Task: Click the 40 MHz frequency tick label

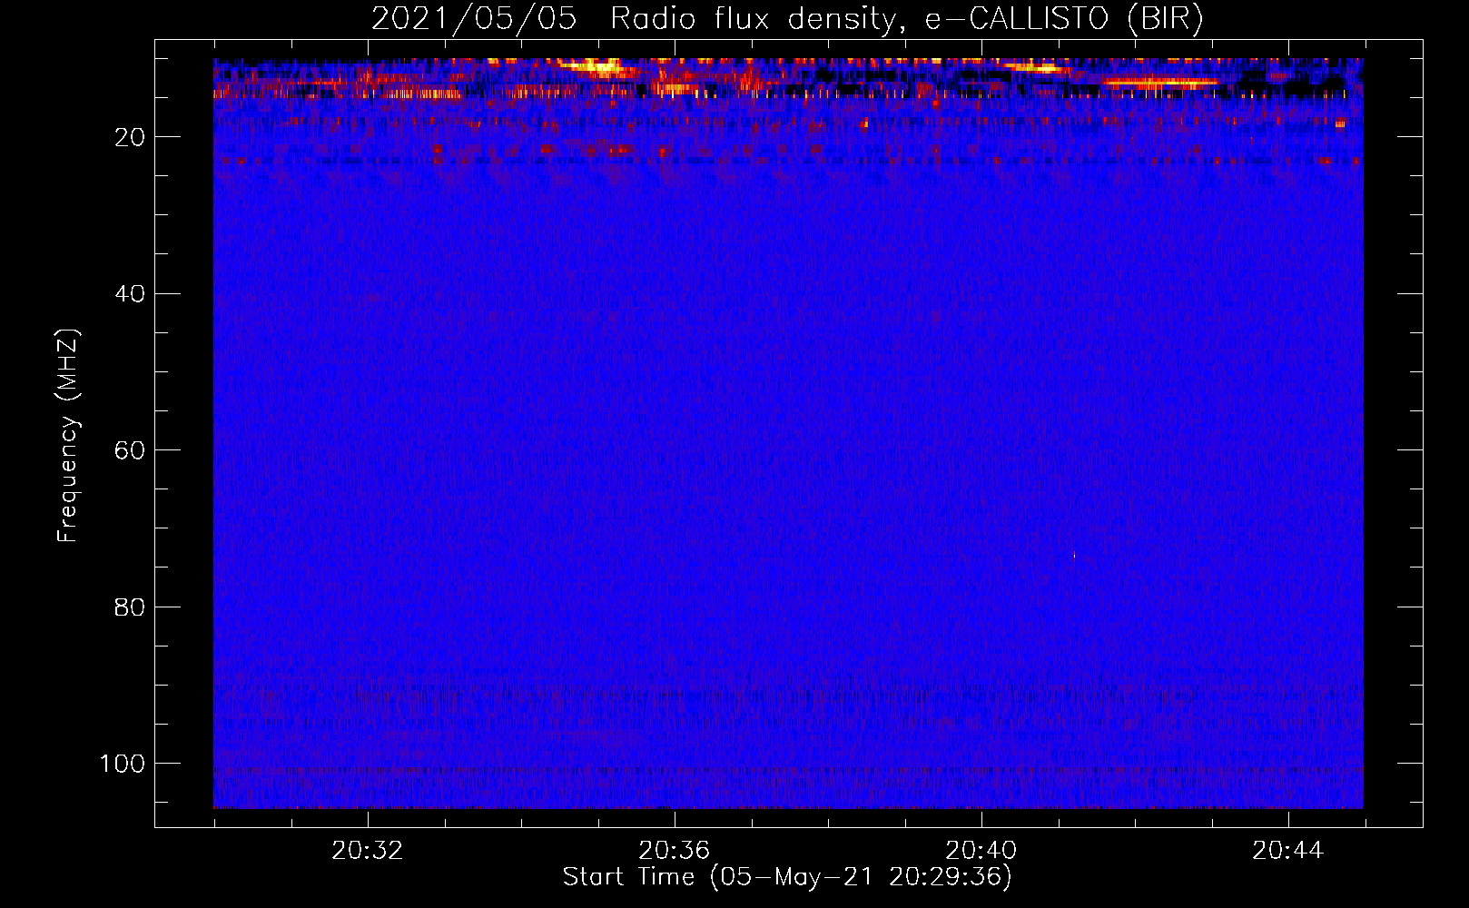Action: coord(130,293)
